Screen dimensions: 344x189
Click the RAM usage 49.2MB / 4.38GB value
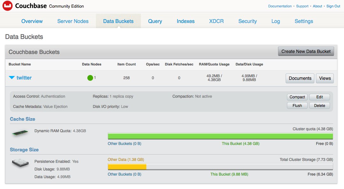click(x=214, y=78)
